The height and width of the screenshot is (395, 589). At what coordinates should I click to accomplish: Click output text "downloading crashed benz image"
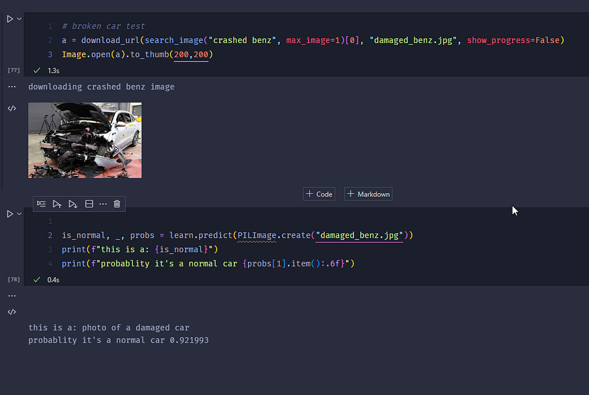point(101,87)
